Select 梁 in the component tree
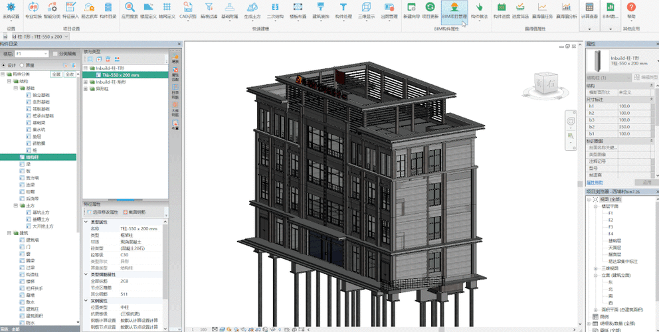Viewport: 659px width, 332px height. tap(27, 164)
